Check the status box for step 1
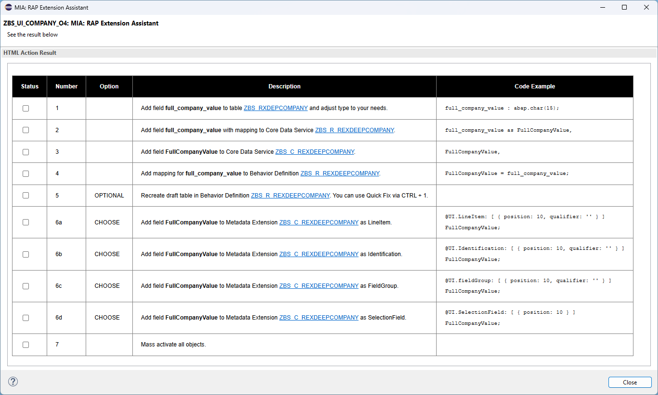 26,108
